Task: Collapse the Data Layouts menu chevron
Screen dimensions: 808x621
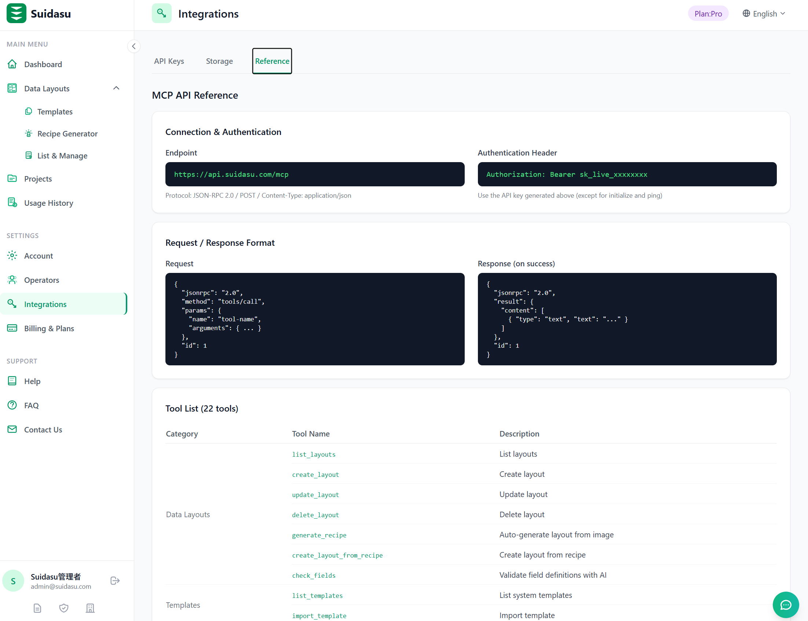Action: click(x=116, y=88)
